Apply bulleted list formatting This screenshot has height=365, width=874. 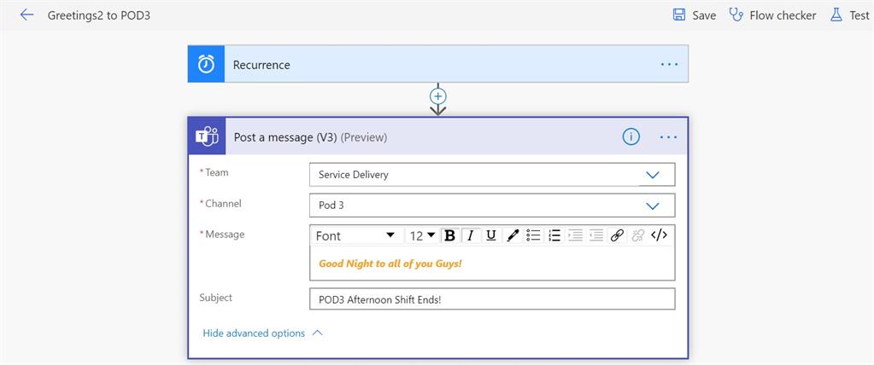pos(533,235)
